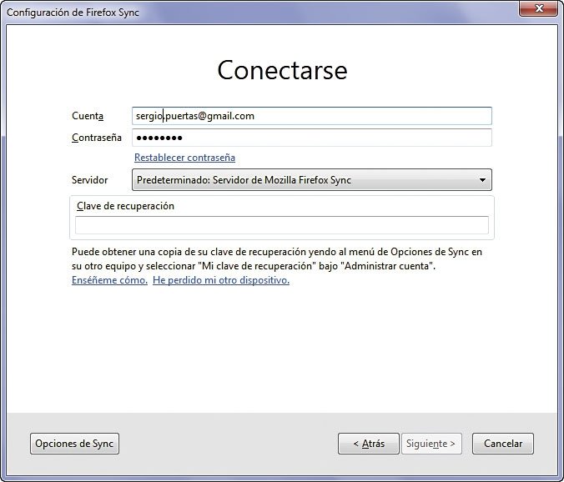The width and height of the screenshot is (564, 482).
Task: Close the Configuración de Firefox Sync window
Action: pyautogui.click(x=538, y=8)
